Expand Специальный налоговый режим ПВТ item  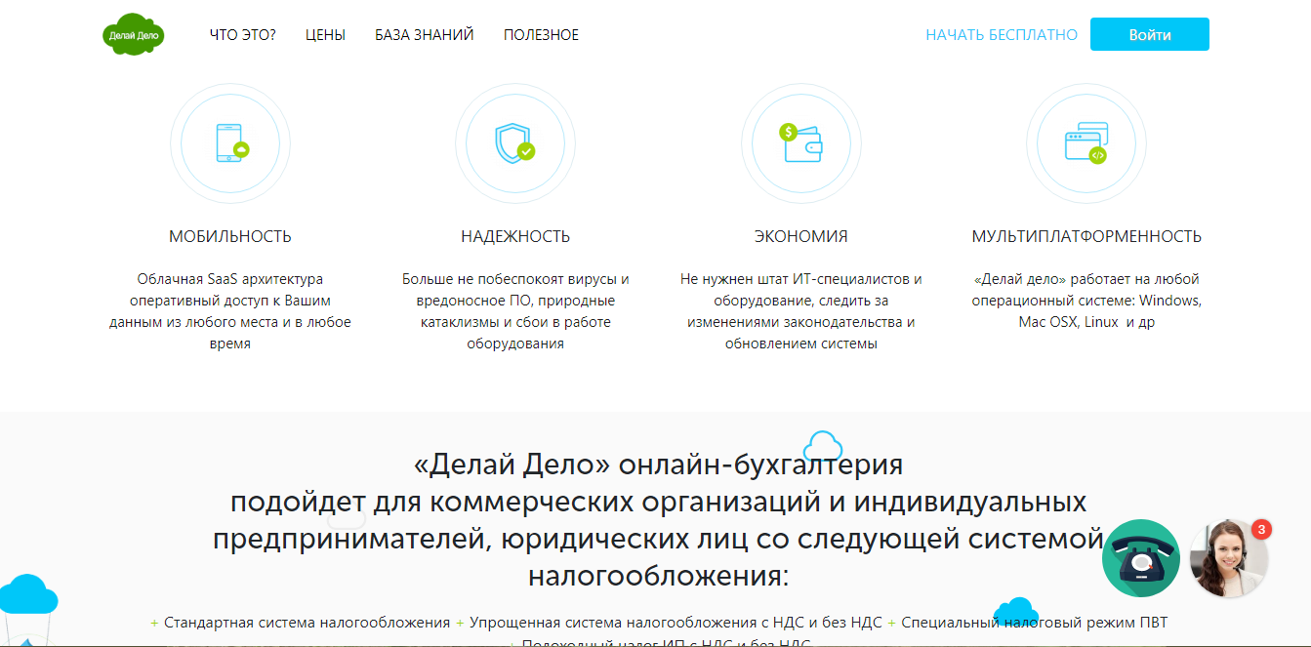click(1035, 621)
